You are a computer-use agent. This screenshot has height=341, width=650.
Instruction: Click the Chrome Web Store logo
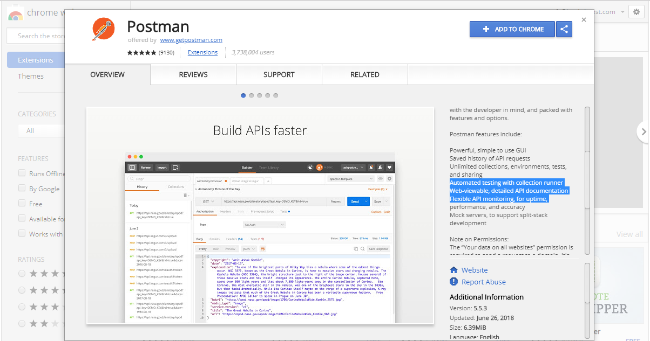coord(15,13)
